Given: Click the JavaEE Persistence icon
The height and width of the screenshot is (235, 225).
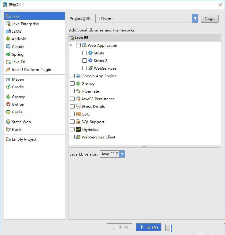Looking at the screenshot, I should [x=78, y=99].
